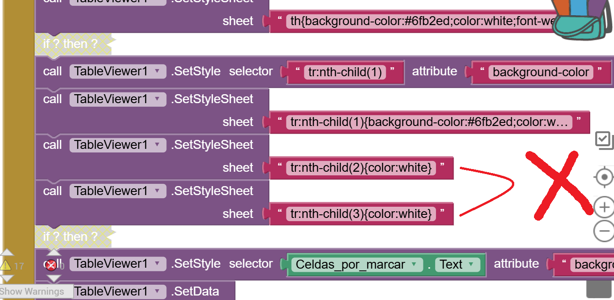Click the 'sheet' label beside tr:nth-child(3){color:white}

point(238,214)
